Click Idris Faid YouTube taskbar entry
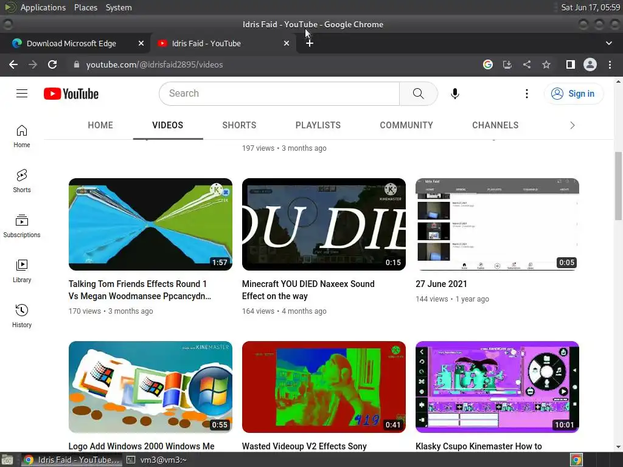 click(72, 460)
